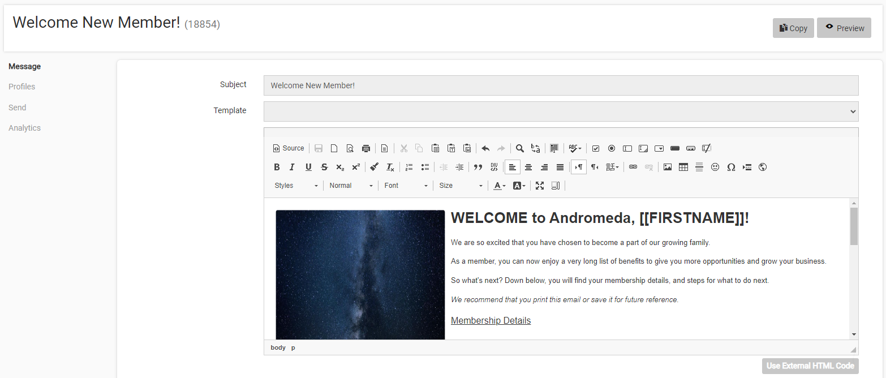Image resolution: width=886 pixels, height=378 pixels.
Task: Create a Div container
Action: point(494,167)
